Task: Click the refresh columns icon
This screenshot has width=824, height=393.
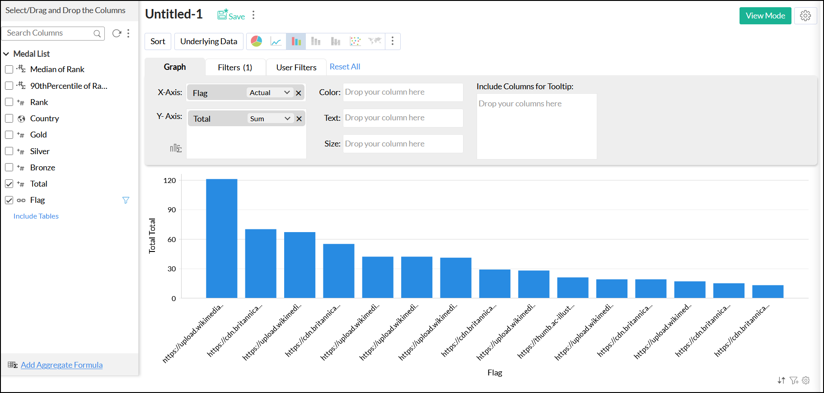Action: tap(117, 33)
